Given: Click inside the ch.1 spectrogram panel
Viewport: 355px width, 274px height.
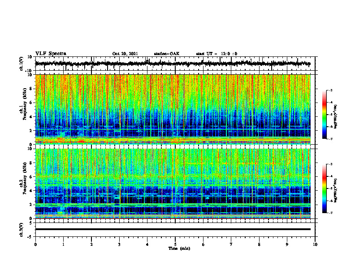Looking at the screenshot, I should (x=173, y=109).
